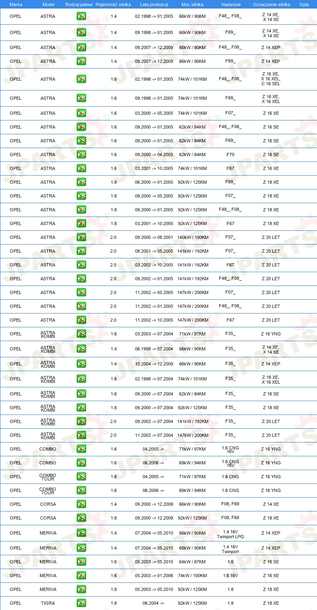The height and width of the screenshot is (610, 317).
Task: Click fuel icon in COMBO 69kW / 94KM row
Action: tap(81, 463)
